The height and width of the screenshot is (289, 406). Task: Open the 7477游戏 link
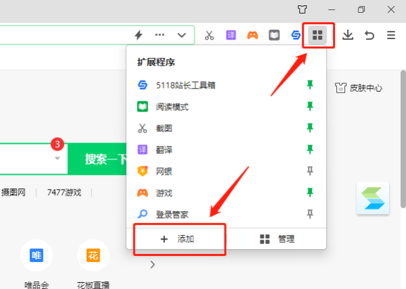(64, 192)
